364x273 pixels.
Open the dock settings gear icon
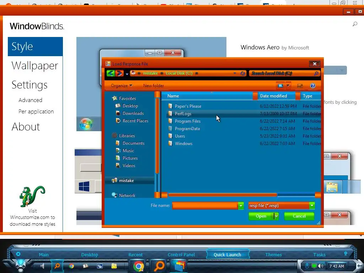click(x=18, y=254)
